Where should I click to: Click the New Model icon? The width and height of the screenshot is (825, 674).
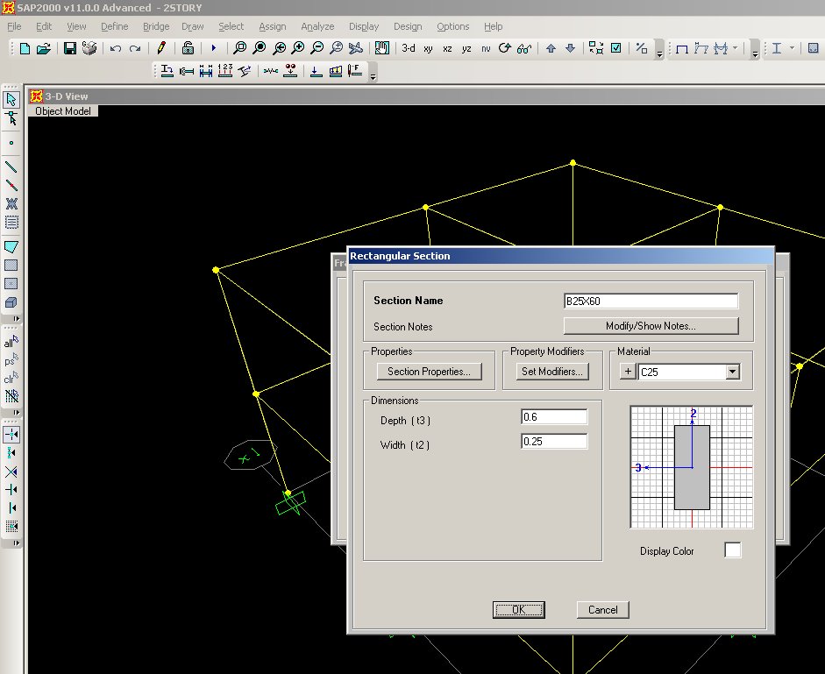coord(25,48)
